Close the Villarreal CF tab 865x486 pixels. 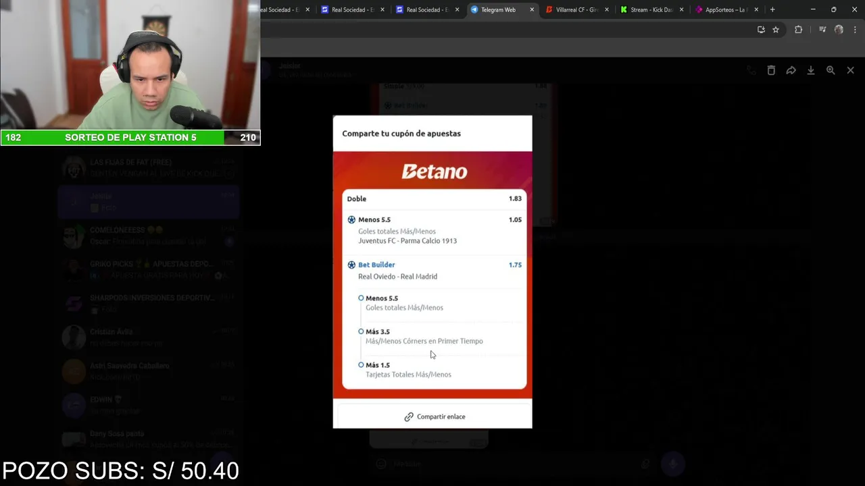606,9
